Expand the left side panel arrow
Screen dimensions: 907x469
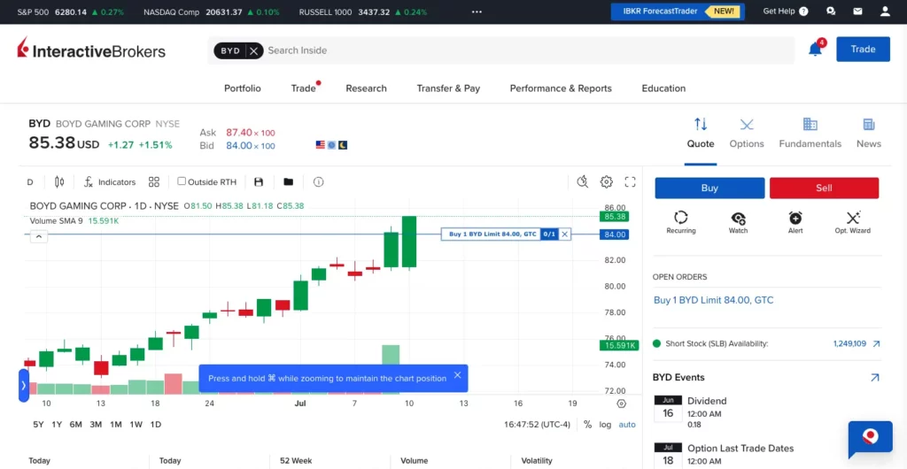24,385
